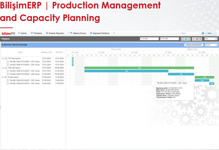
Task: Click folder icon of 1701 Nolu İşemri
Action: click(x=6, y=58)
